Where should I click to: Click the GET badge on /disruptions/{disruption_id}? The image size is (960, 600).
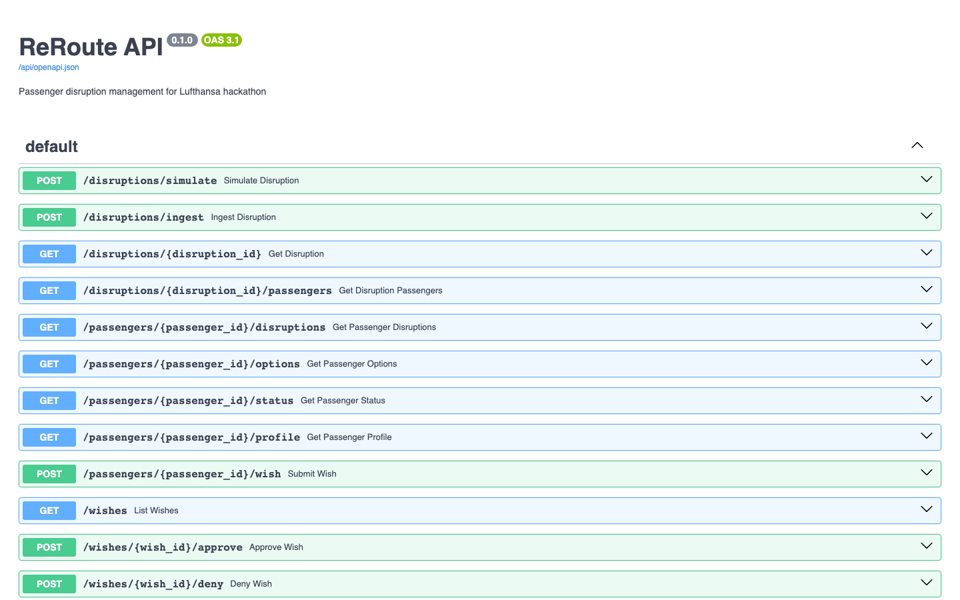[49, 253]
